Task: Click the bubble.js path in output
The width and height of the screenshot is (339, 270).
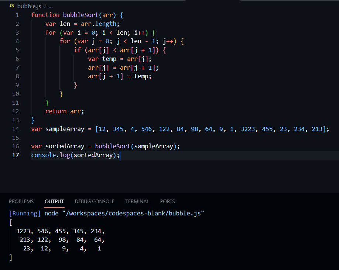Action: tap(133, 214)
